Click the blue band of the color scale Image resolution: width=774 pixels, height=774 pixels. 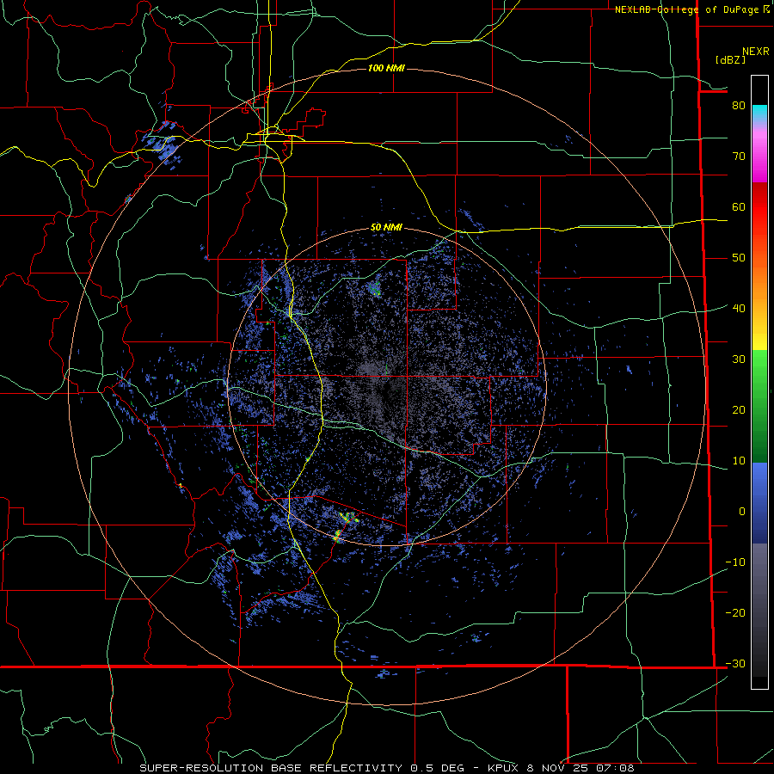(x=759, y=503)
